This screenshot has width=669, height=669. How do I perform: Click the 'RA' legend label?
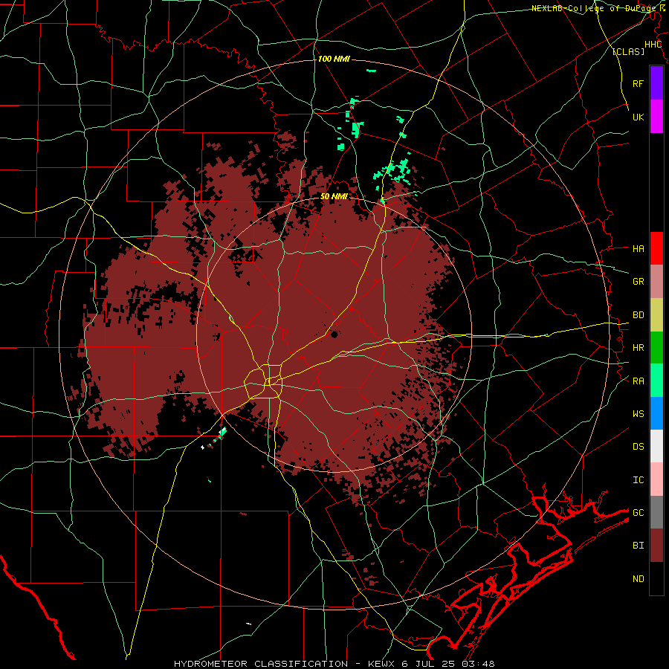(x=638, y=381)
